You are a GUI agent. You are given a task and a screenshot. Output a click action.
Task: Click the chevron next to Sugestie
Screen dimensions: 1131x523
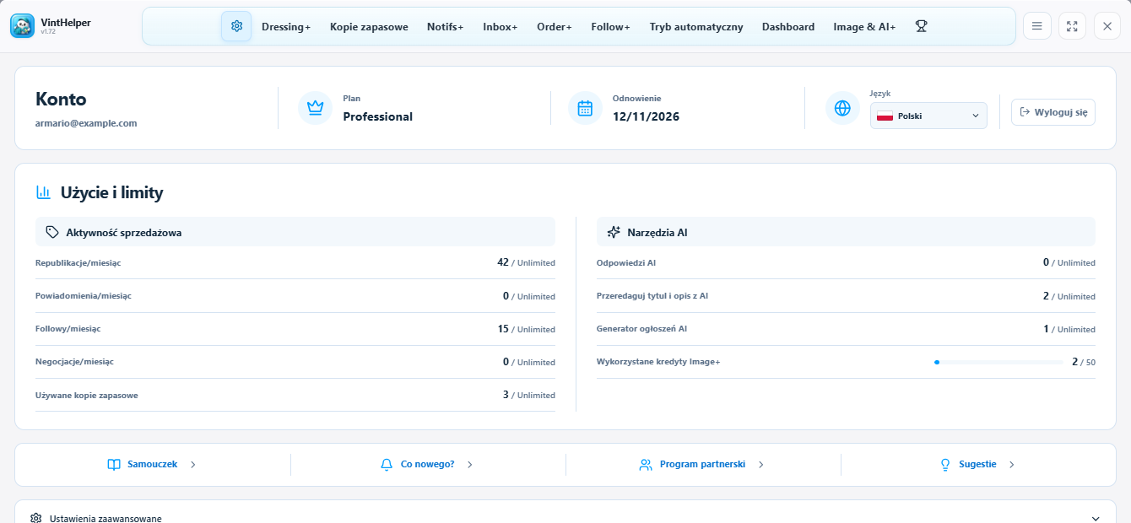pyautogui.click(x=1012, y=465)
